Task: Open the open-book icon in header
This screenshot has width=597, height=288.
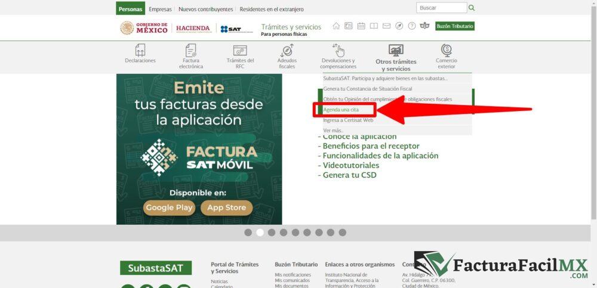Action: tap(374, 26)
